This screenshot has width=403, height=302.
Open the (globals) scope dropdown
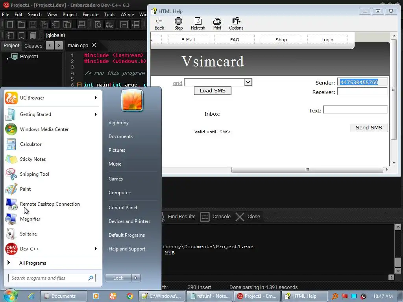click(x=95, y=35)
